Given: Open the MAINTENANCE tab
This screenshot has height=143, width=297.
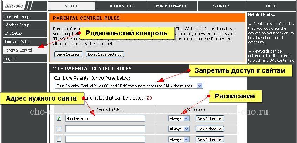Looking at the screenshot, I should click(x=171, y=6).
